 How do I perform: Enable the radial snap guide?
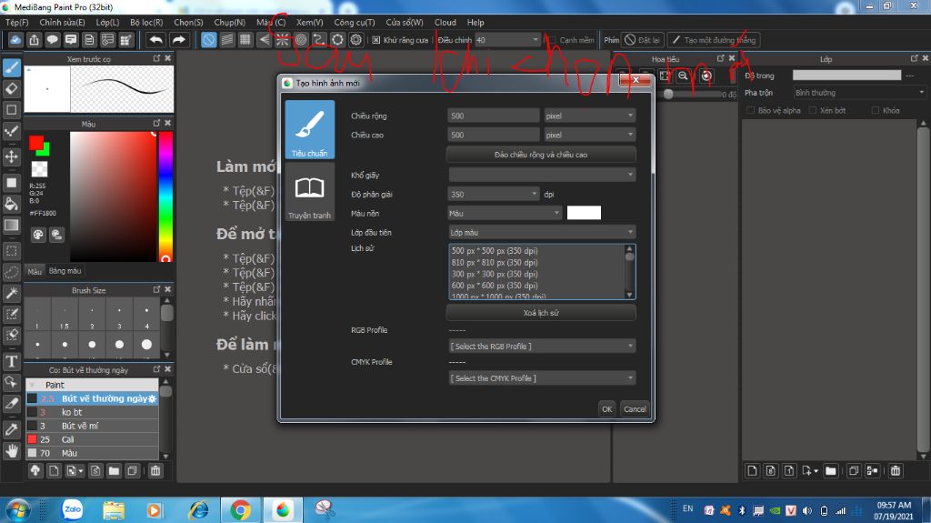[282, 40]
